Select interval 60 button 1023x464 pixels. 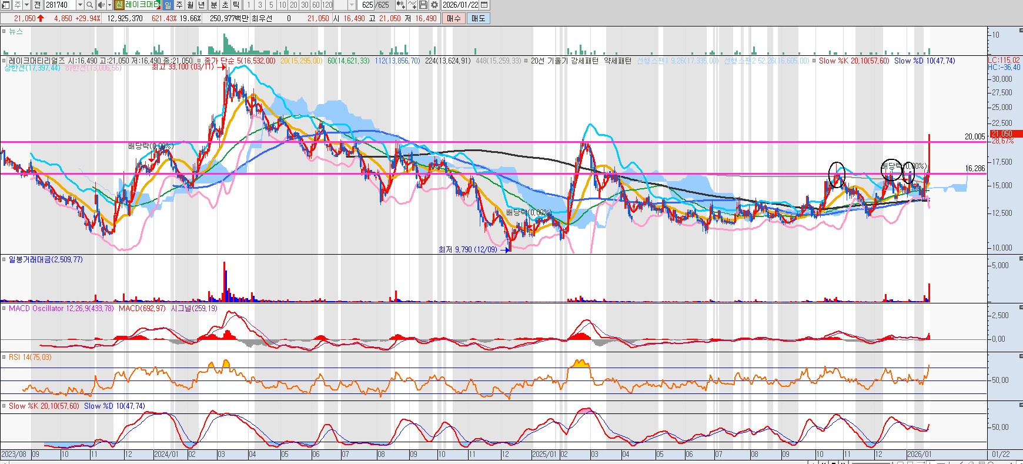coord(316,5)
